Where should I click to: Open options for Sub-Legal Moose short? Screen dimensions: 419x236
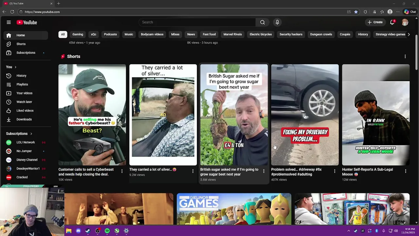click(406, 171)
